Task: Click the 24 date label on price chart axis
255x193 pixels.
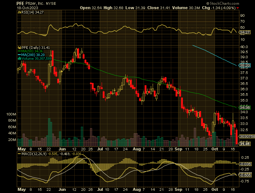Action: click(x=125, y=149)
